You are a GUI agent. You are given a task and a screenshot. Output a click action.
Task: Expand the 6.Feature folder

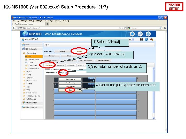click(28, 84)
